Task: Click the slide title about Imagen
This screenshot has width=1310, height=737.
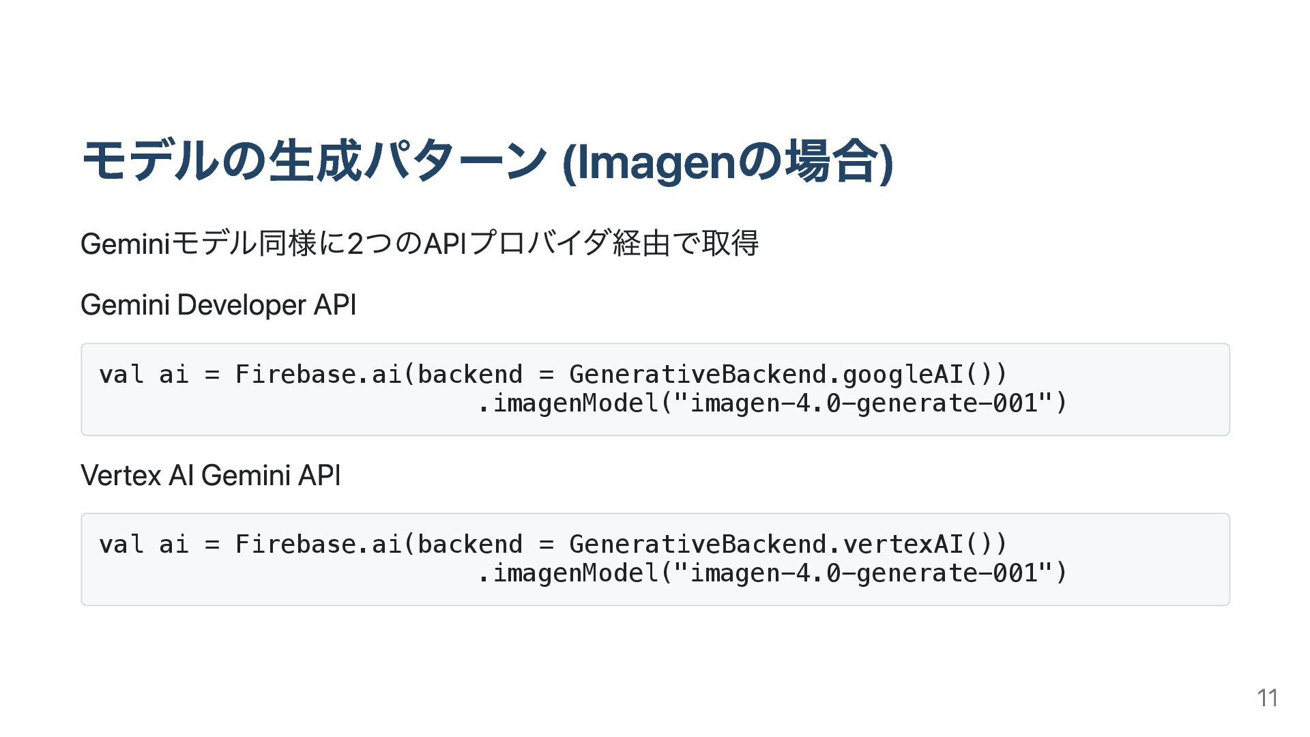Action: [x=487, y=161]
